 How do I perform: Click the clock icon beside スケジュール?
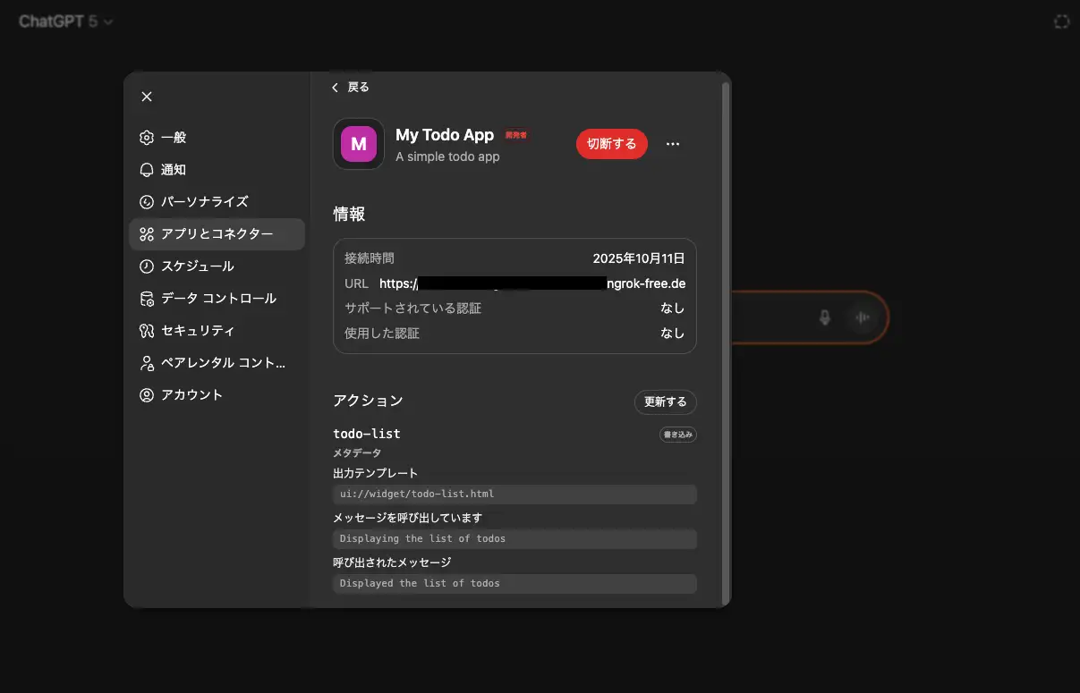pos(147,266)
